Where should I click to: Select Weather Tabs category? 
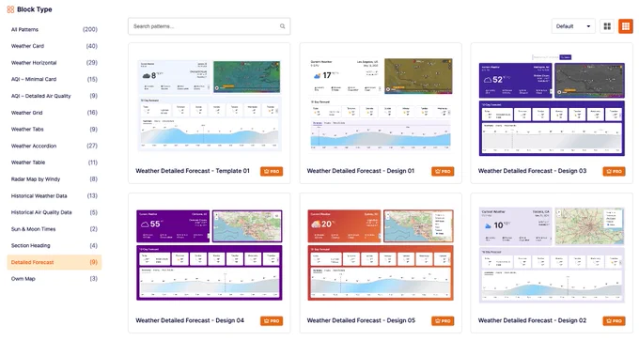click(x=55, y=129)
